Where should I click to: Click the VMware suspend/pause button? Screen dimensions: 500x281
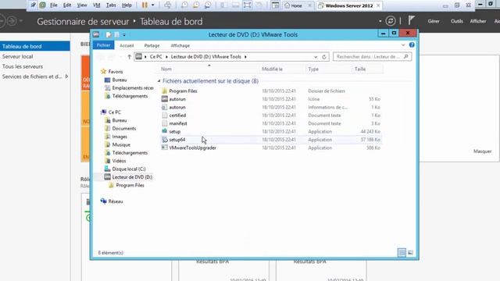pos(145,5)
